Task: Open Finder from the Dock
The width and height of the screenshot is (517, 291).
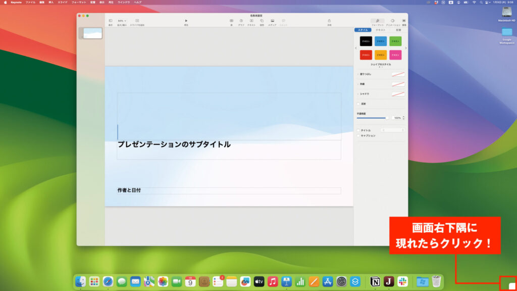Action: (x=80, y=281)
